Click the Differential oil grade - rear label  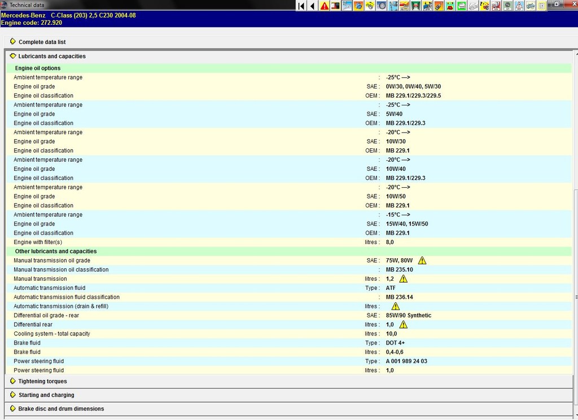(46, 316)
